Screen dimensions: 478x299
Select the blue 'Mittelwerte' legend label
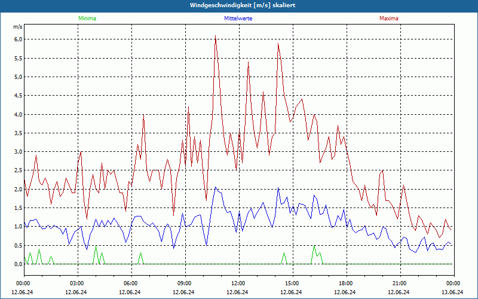click(238, 19)
